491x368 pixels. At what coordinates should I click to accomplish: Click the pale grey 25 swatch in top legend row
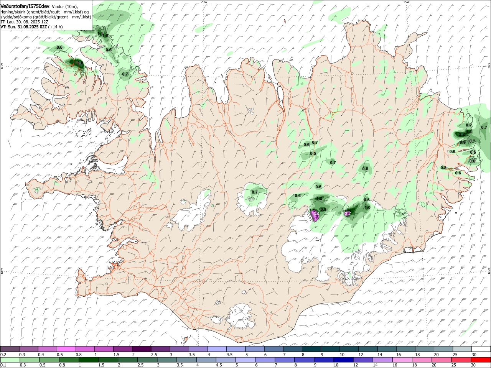click(462, 349)
